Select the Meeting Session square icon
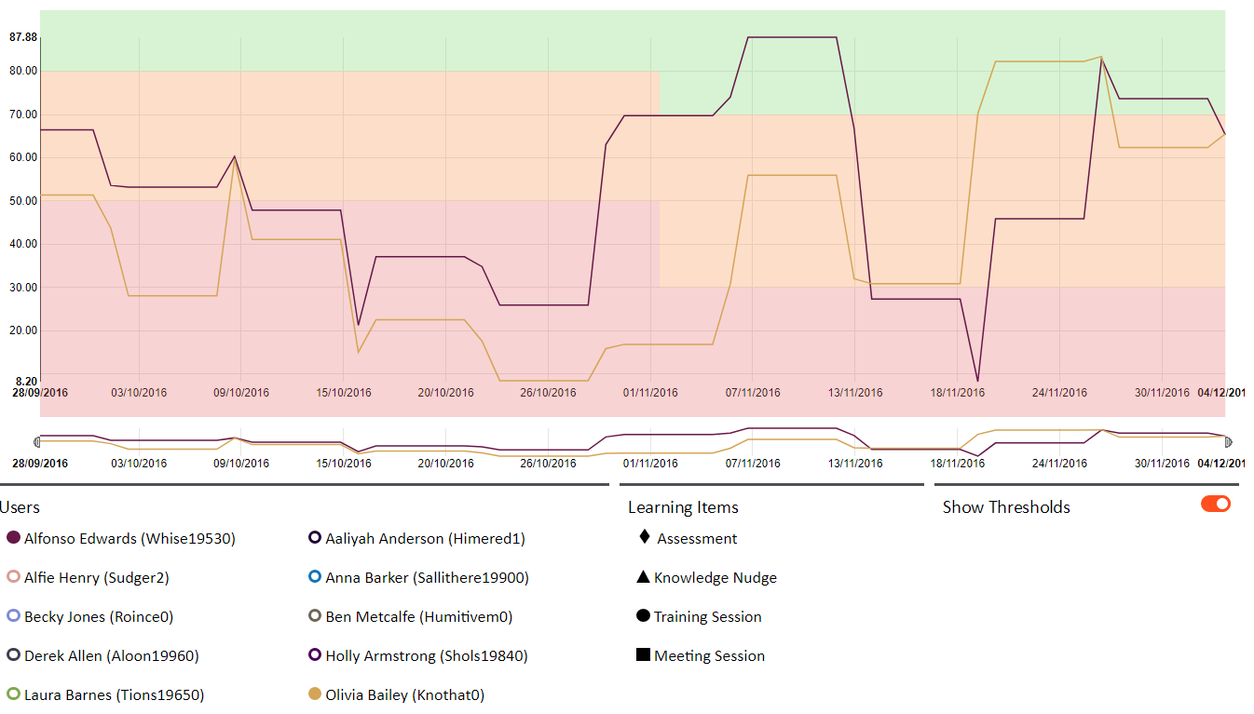 pos(643,655)
